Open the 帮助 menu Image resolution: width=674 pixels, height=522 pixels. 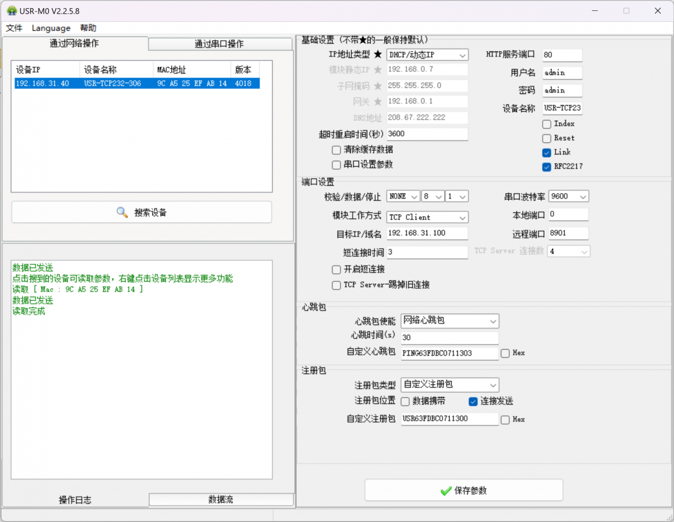tap(88, 28)
